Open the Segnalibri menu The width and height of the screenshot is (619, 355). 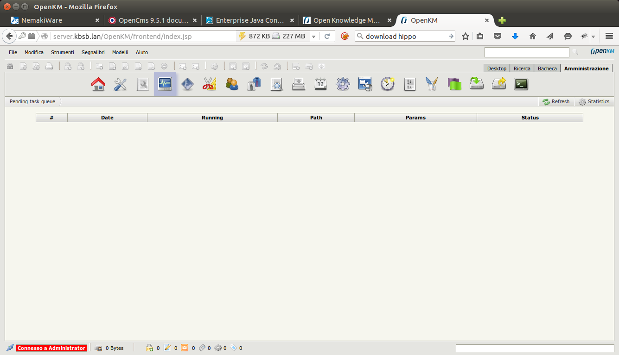tap(93, 52)
